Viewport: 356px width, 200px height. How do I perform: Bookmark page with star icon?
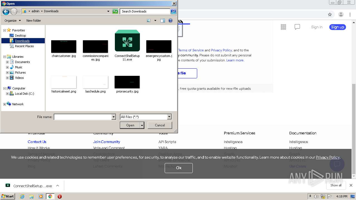(330, 14)
